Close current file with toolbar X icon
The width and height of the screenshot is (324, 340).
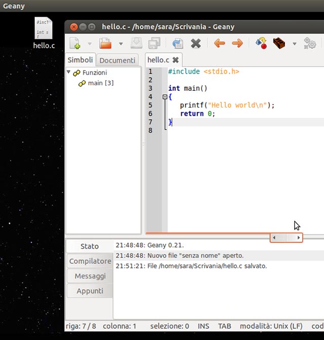pos(196,44)
